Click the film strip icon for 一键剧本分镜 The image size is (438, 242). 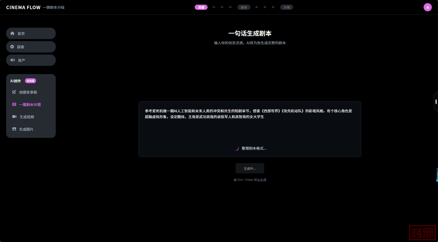click(x=14, y=104)
